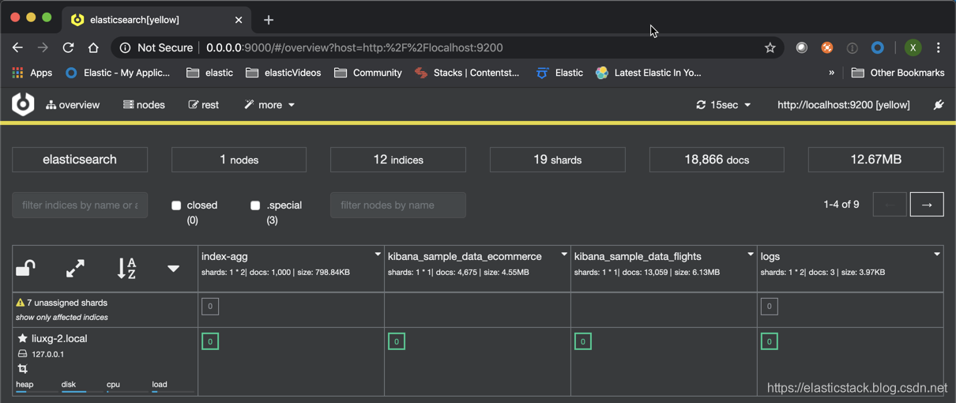Select assigned shard 0 of logs
Image resolution: width=956 pixels, height=403 pixels.
coord(770,341)
